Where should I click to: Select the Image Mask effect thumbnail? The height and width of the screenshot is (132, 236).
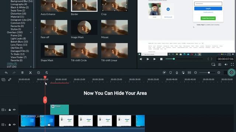[84, 27]
